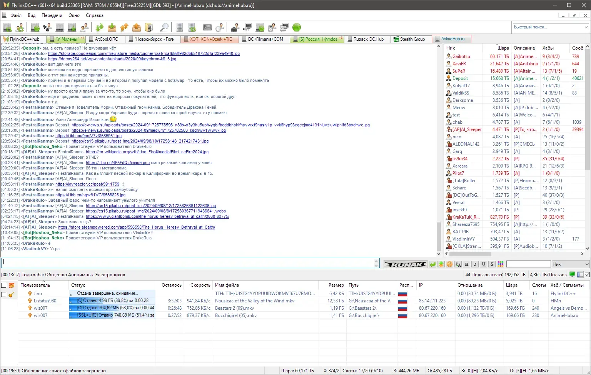Click the green globe toolbar icon

pyautogui.click(x=297, y=27)
